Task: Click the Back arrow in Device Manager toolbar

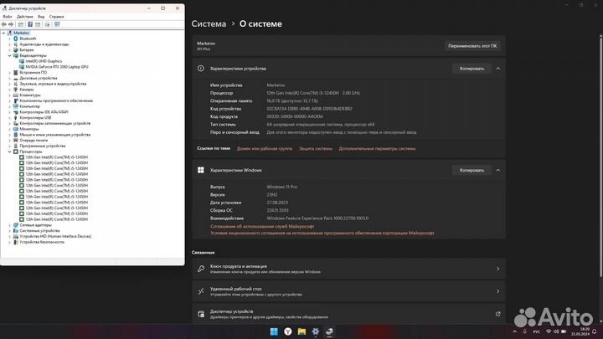Action: (x=4, y=24)
